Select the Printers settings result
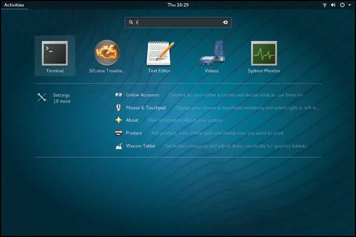The width and height of the screenshot is (356, 237). pos(134,133)
